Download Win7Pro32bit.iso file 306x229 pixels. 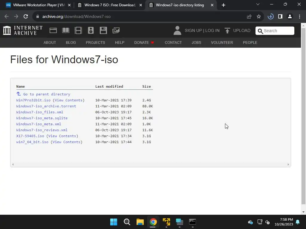coord(33,100)
